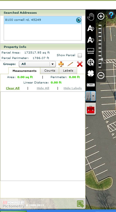The height and width of the screenshot is (212, 116).
Task: Select the pan hand tool
Action: (x=91, y=17)
